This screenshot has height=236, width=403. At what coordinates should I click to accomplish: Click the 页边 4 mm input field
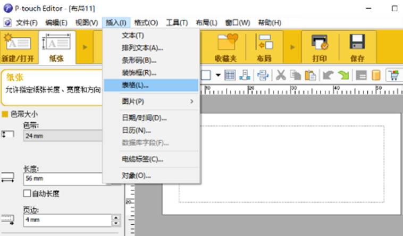click(68, 220)
